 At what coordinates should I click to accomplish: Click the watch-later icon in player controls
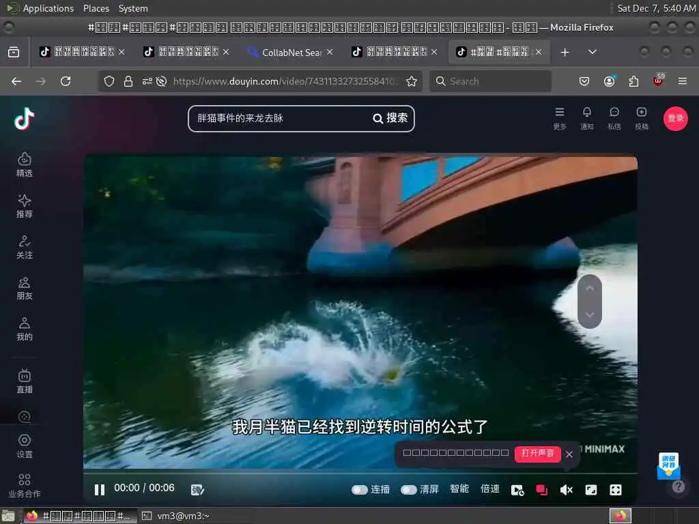click(517, 490)
